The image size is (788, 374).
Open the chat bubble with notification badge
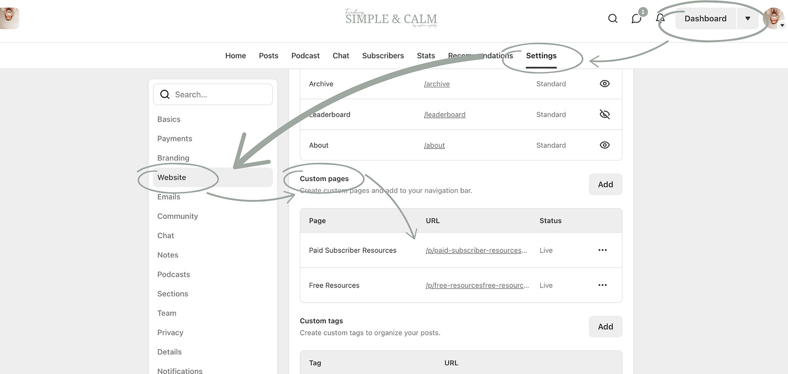636,18
